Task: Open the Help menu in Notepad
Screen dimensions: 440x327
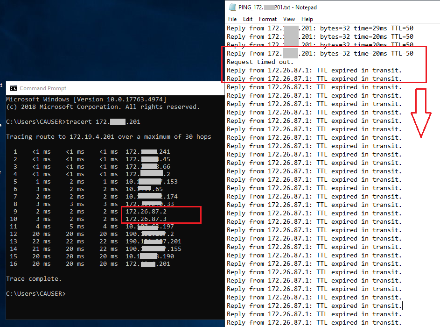Action: click(x=307, y=19)
